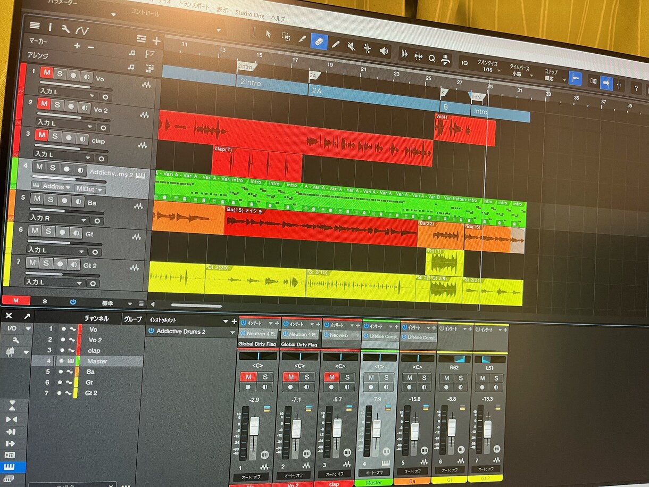Switch to チャンネル tab in mixer
Viewport: 649px width, 487px height.
point(96,319)
